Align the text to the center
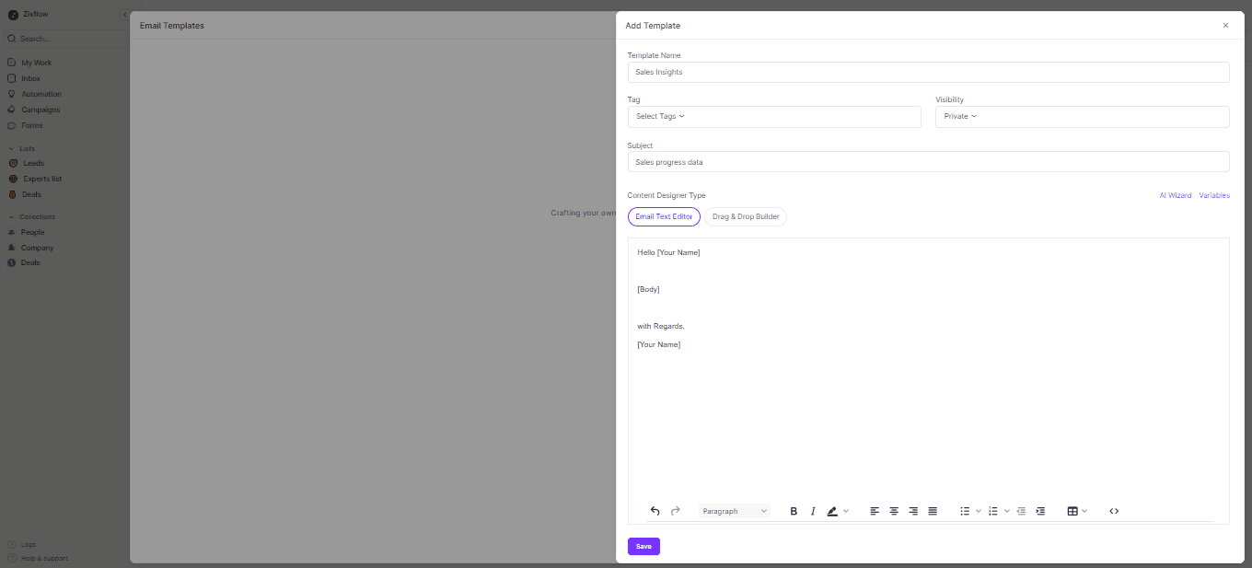 click(893, 511)
